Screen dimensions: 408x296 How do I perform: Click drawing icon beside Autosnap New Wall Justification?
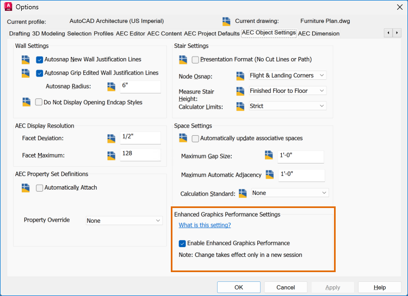[x=26, y=59]
